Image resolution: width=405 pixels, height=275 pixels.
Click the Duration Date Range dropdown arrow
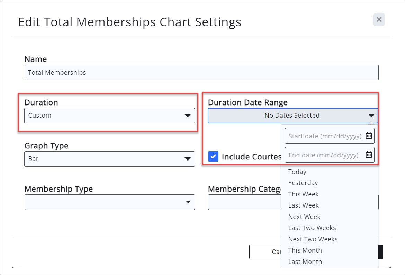coord(371,116)
